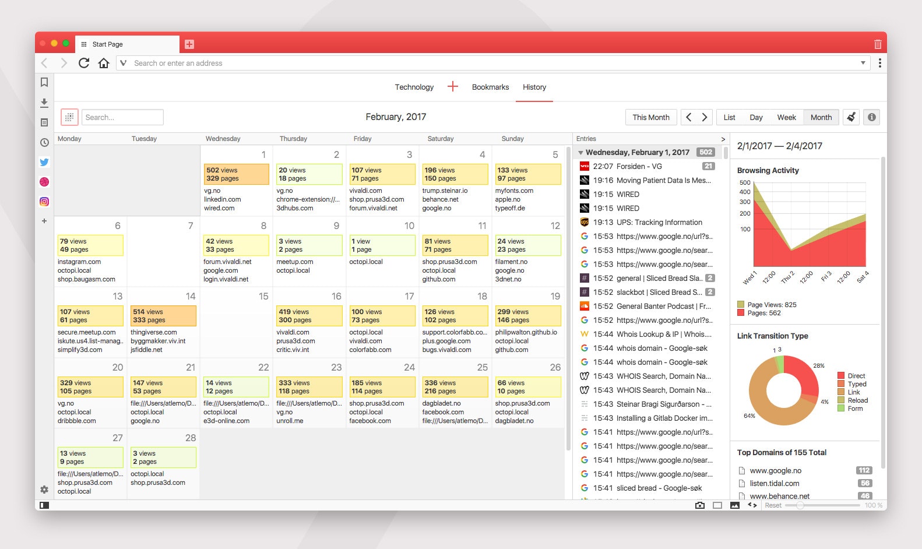Expand the Entries panel arrow
This screenshot has width=922, height=549.
(x=723, y=139)
